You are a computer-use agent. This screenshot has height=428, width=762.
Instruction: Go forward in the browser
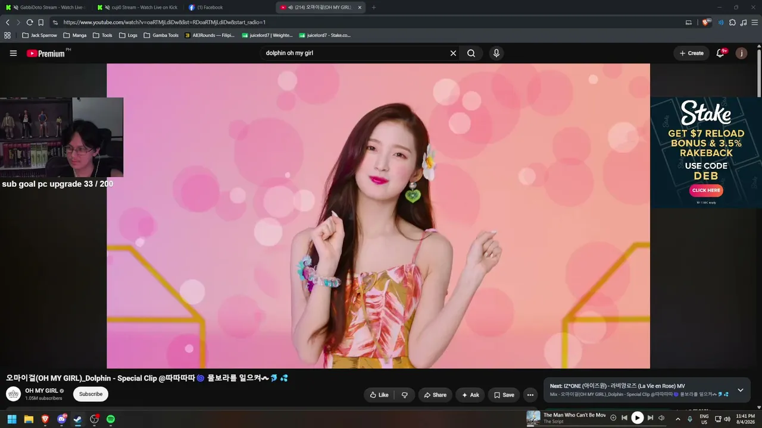[18, 23]
